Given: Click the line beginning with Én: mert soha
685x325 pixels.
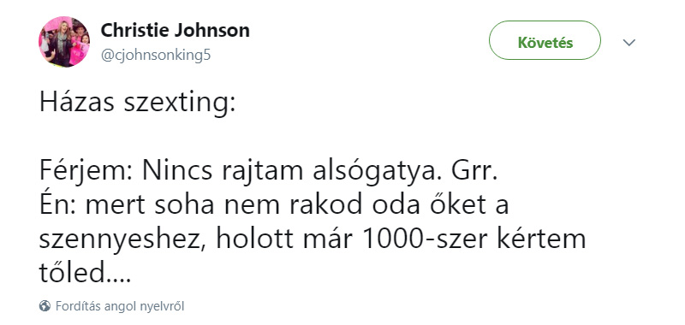Looking at the screenshot, I should 274,206.
